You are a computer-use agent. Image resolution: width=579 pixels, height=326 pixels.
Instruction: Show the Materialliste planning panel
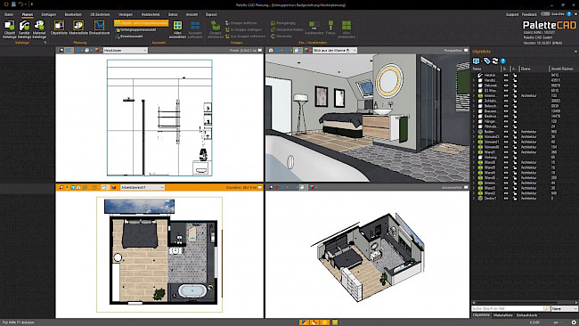(78, 28)
